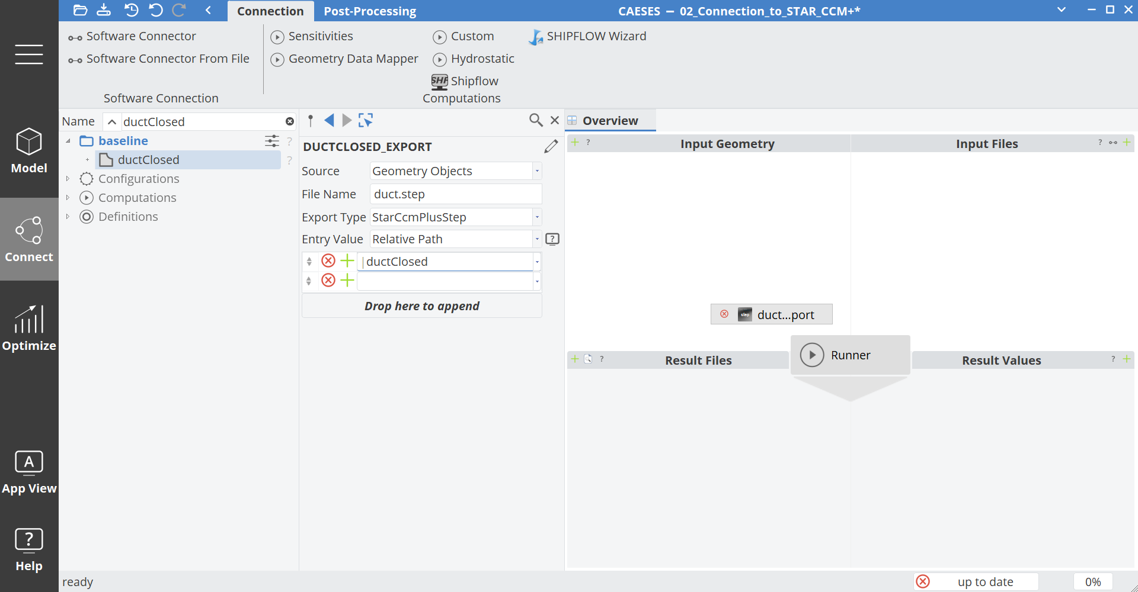The height and width of the screenshot is (592, 1138).
Task: Click the baseline settings sliders icon
Action: tap(271, 141)
